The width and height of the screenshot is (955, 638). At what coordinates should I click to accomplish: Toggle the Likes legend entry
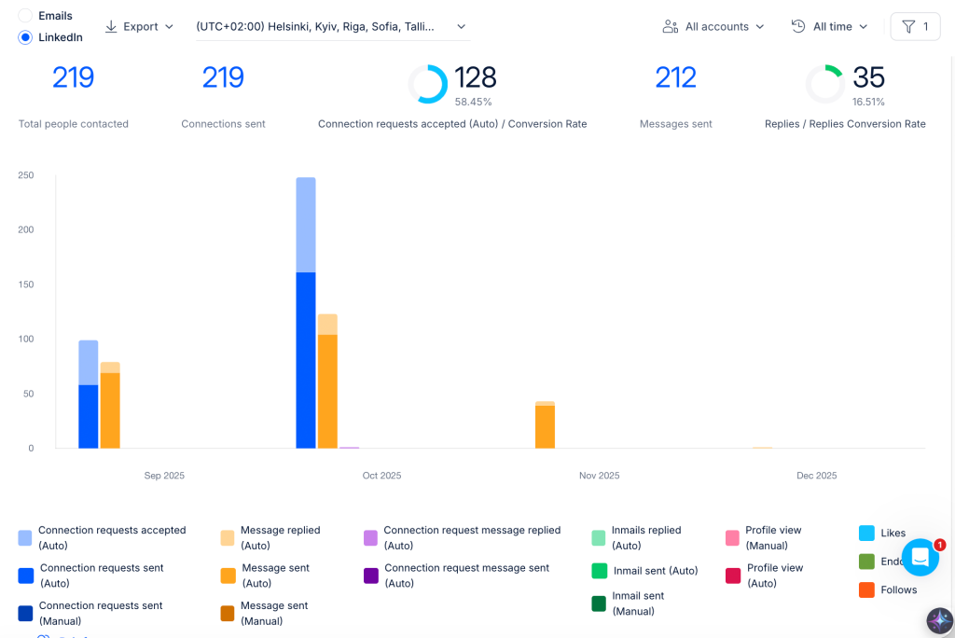click(882, 533)
